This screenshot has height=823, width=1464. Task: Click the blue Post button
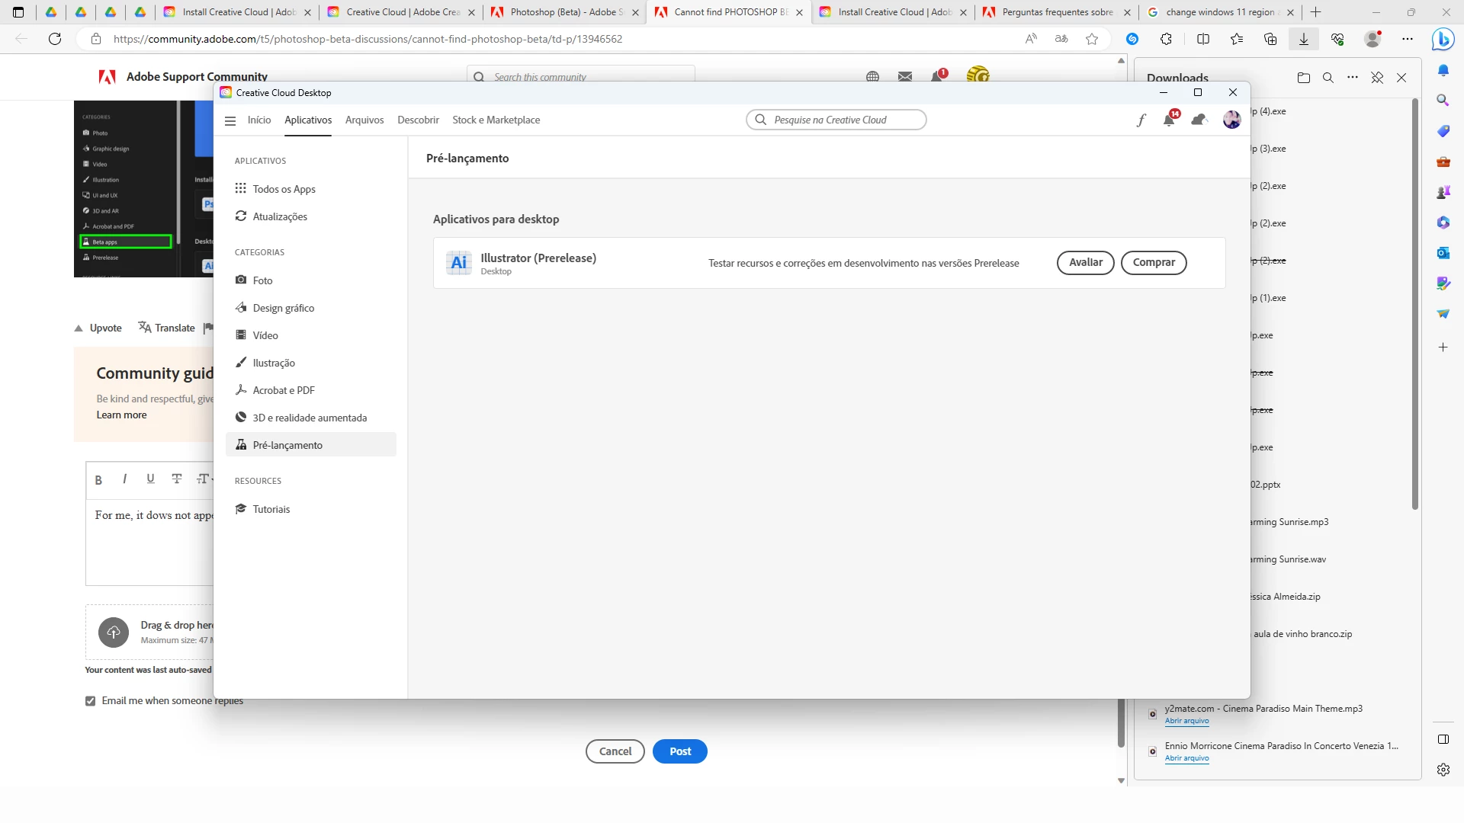coord(679,751)
